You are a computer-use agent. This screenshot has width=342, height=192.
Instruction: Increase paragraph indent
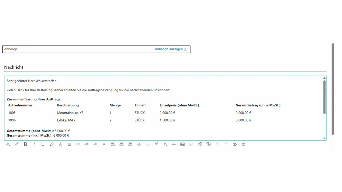pos(95,144)
